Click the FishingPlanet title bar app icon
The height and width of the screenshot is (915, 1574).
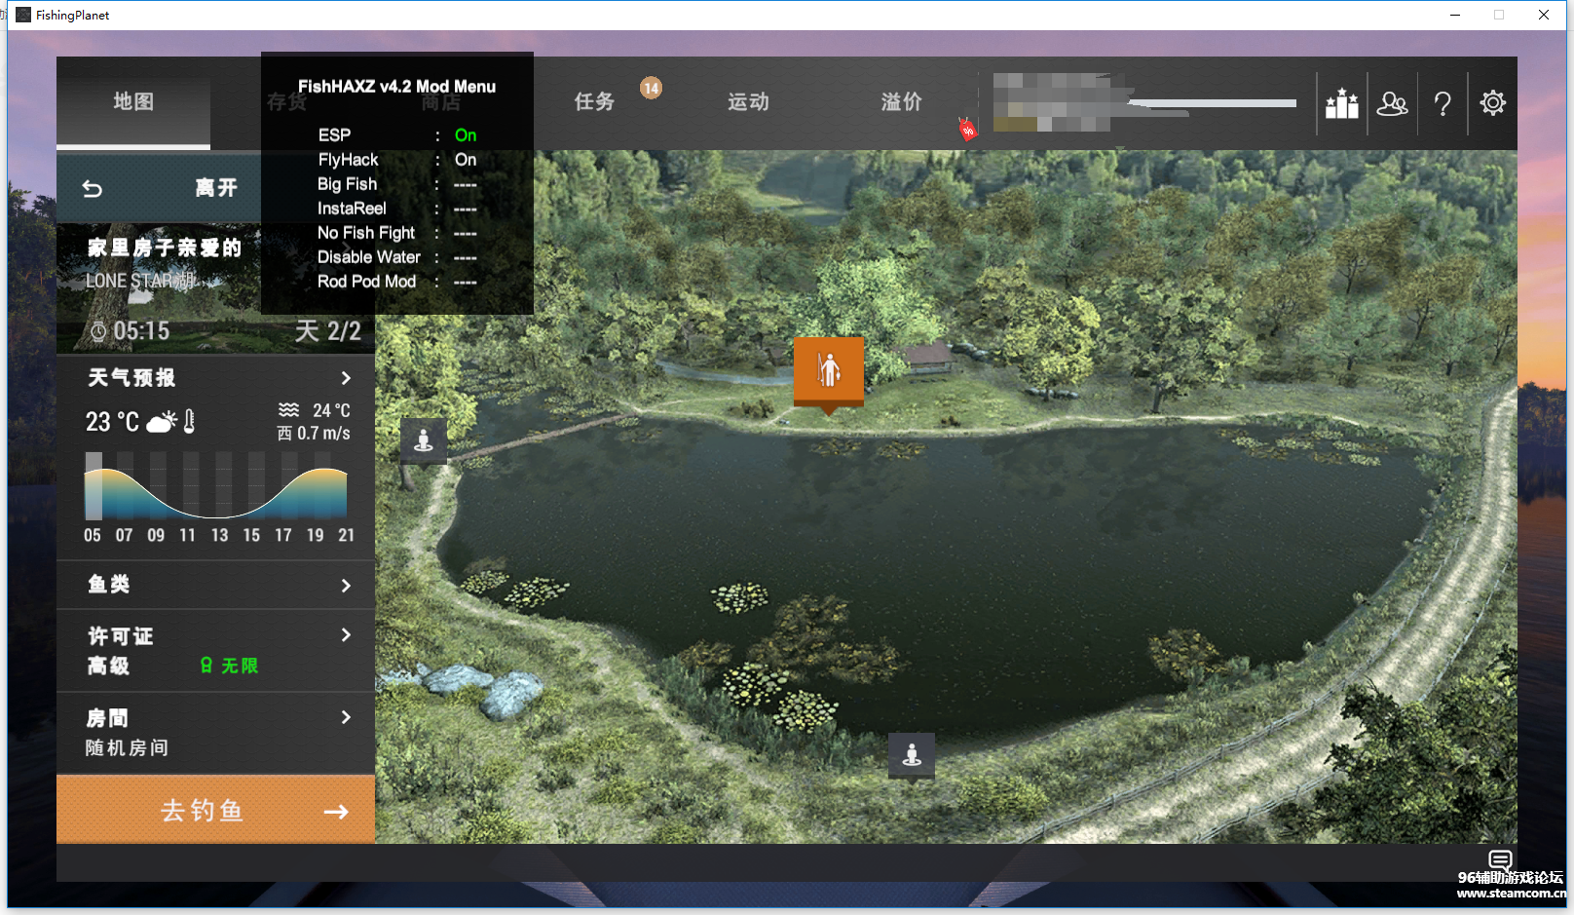pos(23,15)
